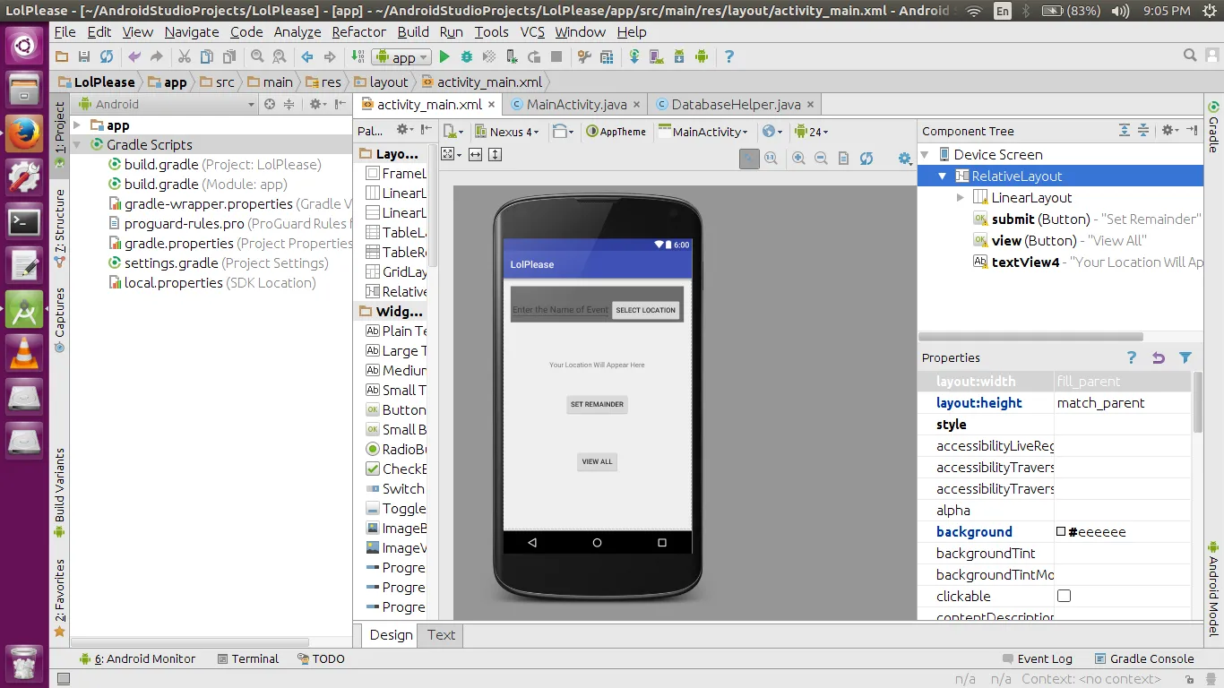Open the Refactor menu

coord(358,31)
